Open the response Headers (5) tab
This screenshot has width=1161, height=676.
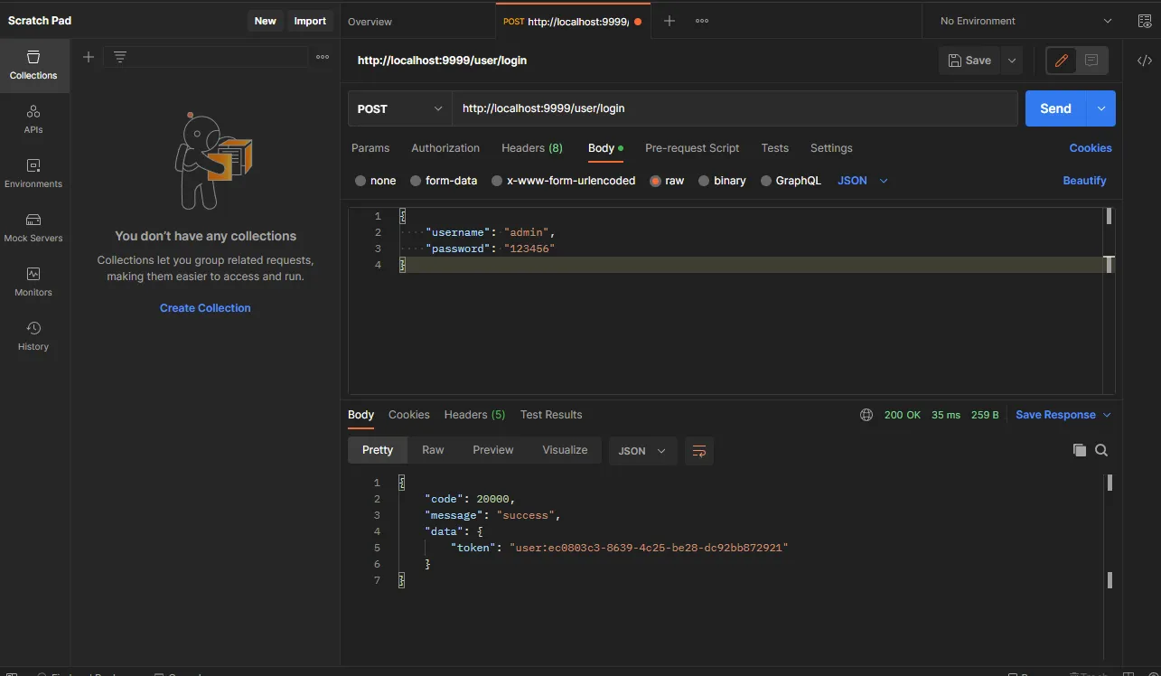tap(474, 415)
